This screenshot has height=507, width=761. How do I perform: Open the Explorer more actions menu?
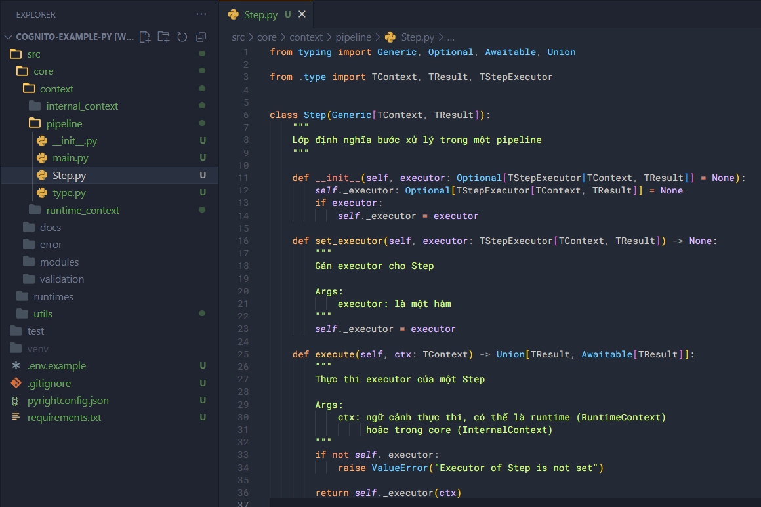point(201,14)
